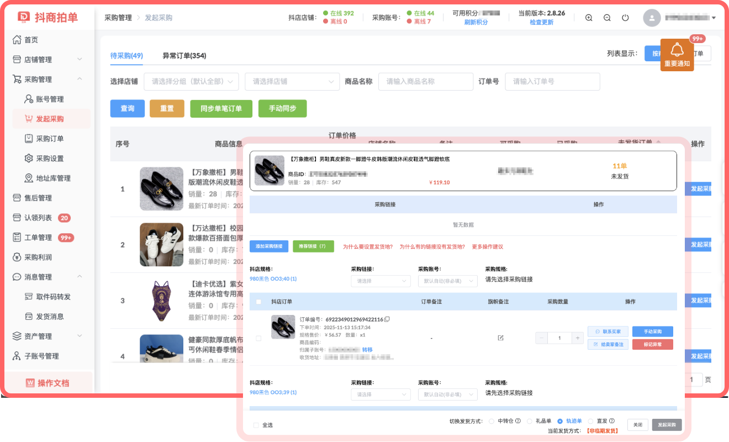Open 采购账号 dropdown for 980黑色 OO3;40 spec

pyautogui.click(x=447, y=281)
